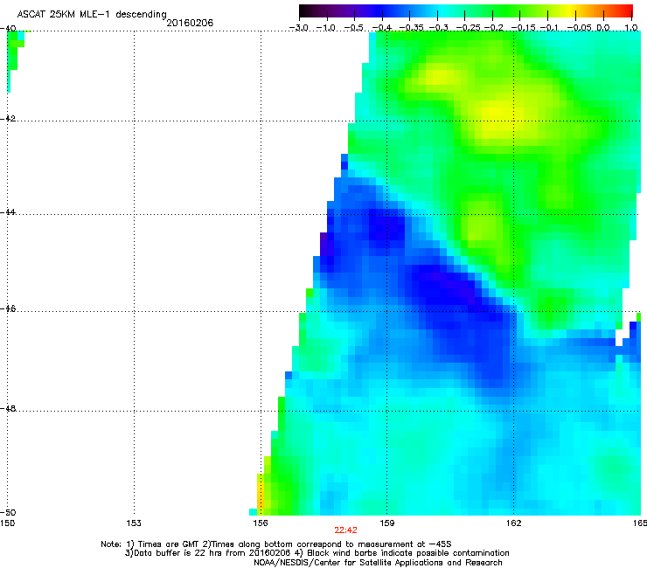The width and height of the screenshot is (647, 568).
Task: Click longitude axis label 159
Action: 386,523
